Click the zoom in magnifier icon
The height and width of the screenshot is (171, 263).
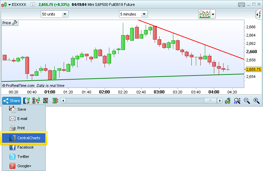[256, 101]
